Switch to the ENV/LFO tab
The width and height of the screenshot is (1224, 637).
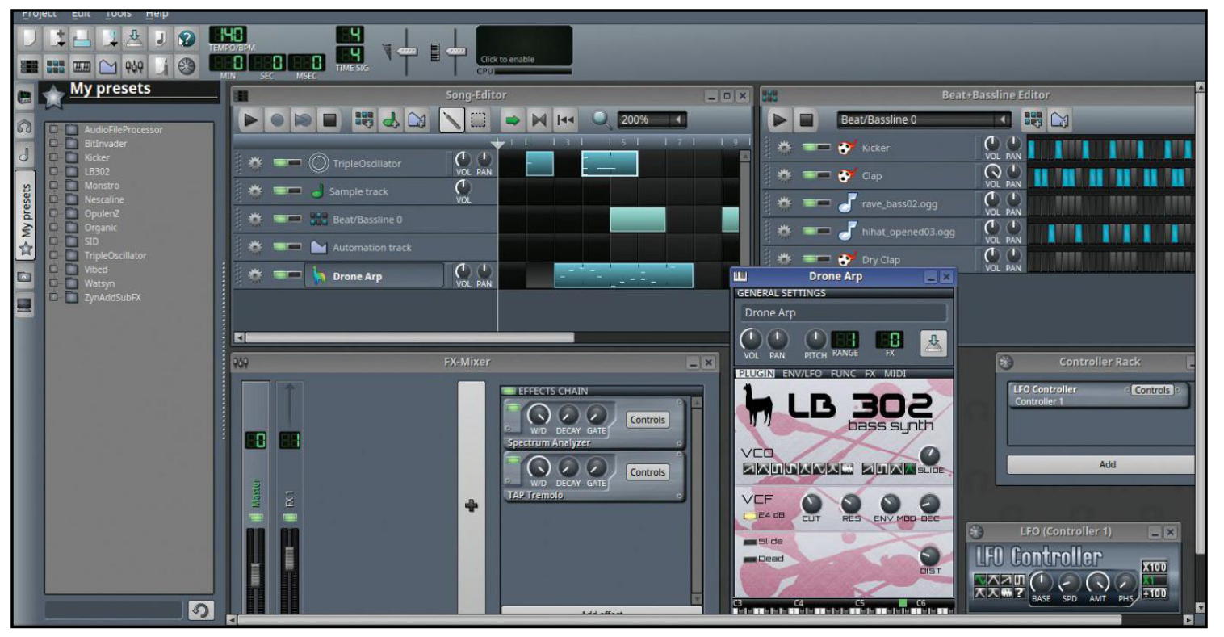tap(802, 374)
